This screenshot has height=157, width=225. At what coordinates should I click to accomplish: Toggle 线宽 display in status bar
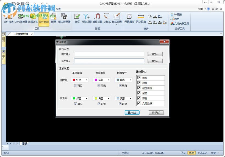coord(191,153)
